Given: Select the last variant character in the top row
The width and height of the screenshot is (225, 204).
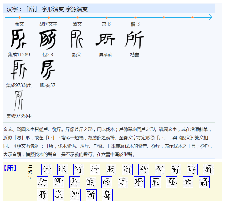Looking at the screenshot, I should [x=209, y=169].
